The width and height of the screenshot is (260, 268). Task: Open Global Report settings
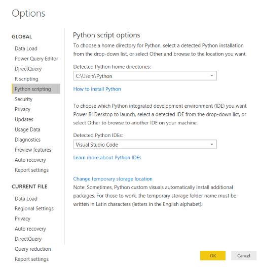coord(32,170)
